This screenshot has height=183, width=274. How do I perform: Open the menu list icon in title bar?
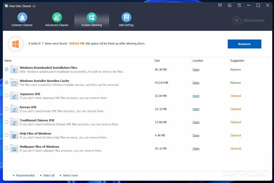coord(239,6)
